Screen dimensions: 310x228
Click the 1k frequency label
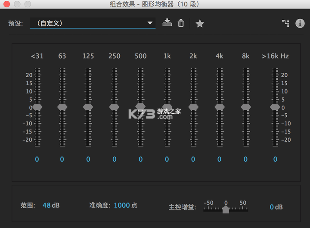coord(167,56)
